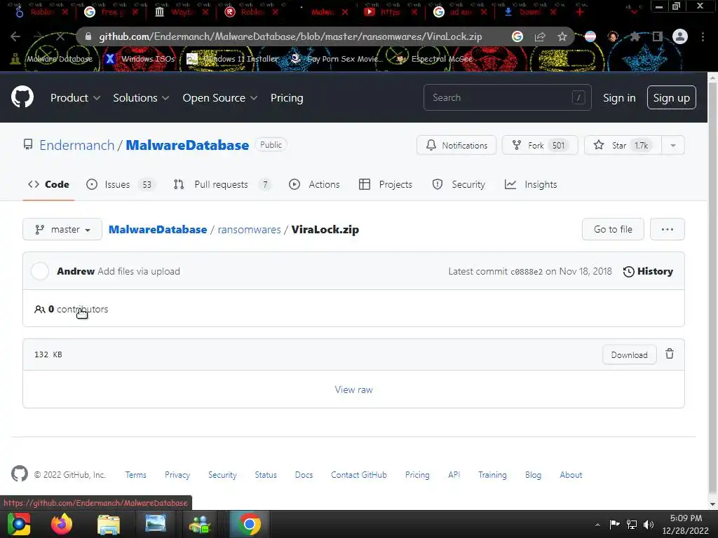Screen dimensions: 718x538
Task: Expand the Open Source menu
Action: pos(219,98)
